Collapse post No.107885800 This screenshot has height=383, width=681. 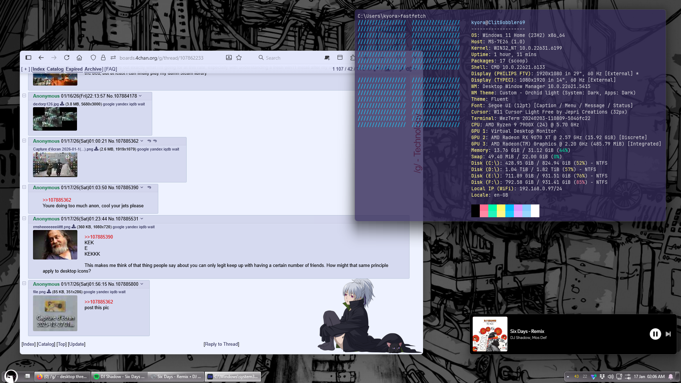coord(24,283)
